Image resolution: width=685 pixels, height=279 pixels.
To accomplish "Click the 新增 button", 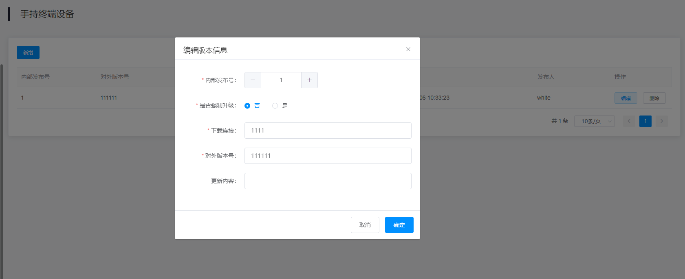I will pos(28,52).
